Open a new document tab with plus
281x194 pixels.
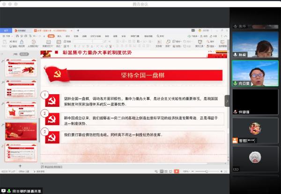pos(78,30)
